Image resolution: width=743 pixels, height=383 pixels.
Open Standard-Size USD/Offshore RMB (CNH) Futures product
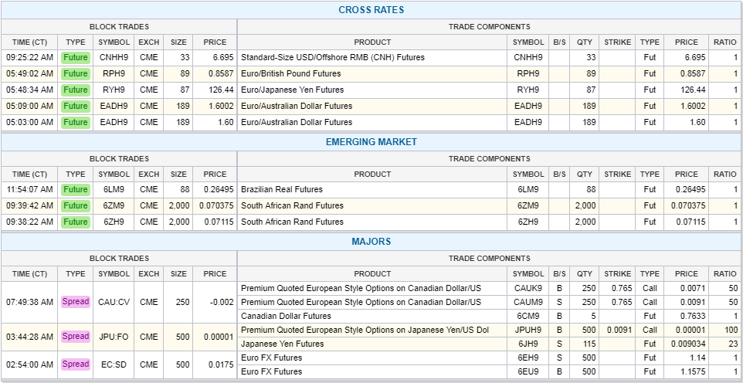[x=333, y=57]
